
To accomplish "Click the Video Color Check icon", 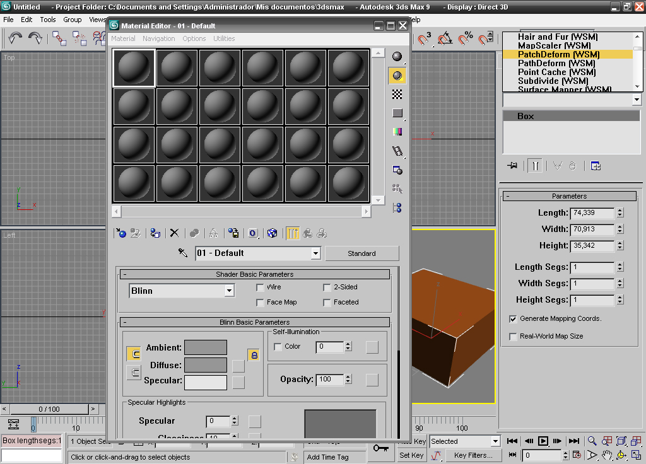I will (397, 132).
